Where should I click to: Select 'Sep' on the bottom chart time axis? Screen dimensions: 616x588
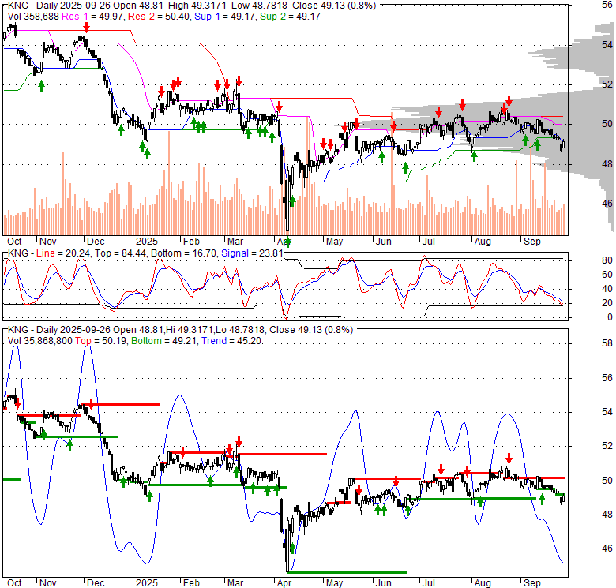532,583
